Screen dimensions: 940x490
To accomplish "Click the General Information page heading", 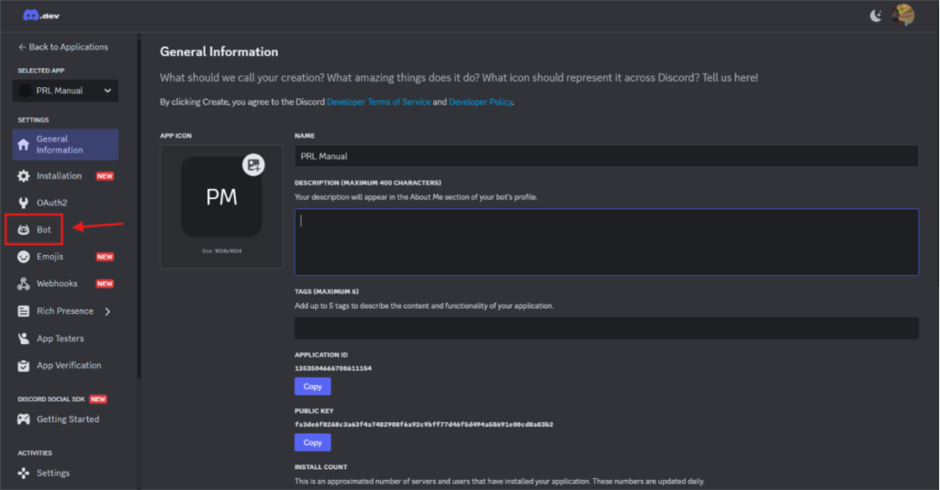I will [x=218, y=51].
